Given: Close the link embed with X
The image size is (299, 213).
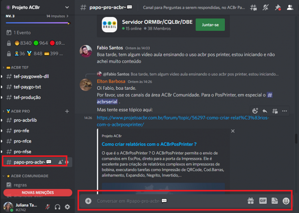Looking at the screenshot, I should 233,131.
